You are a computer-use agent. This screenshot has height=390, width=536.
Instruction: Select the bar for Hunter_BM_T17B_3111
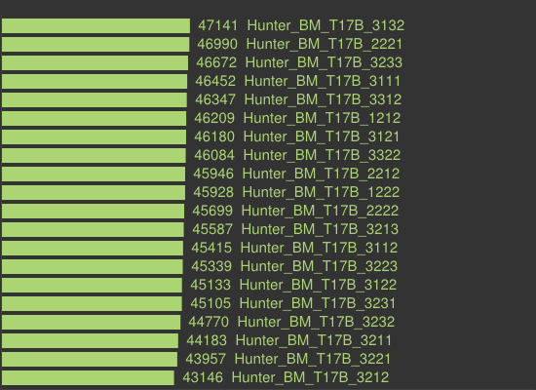[95, 82]
